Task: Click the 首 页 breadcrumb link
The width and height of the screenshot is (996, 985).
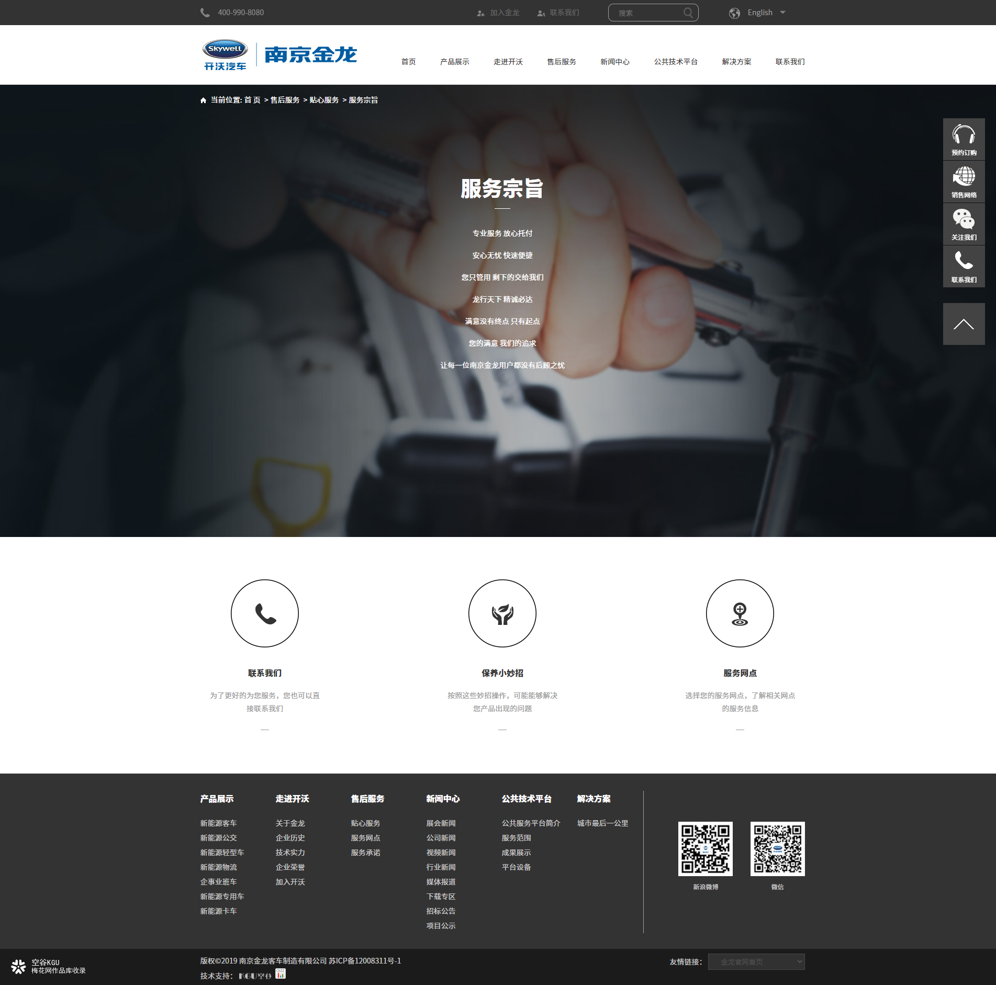Action: [252, 100]
